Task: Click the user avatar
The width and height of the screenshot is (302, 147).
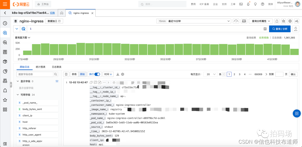Action: click(x=298, y=4)
